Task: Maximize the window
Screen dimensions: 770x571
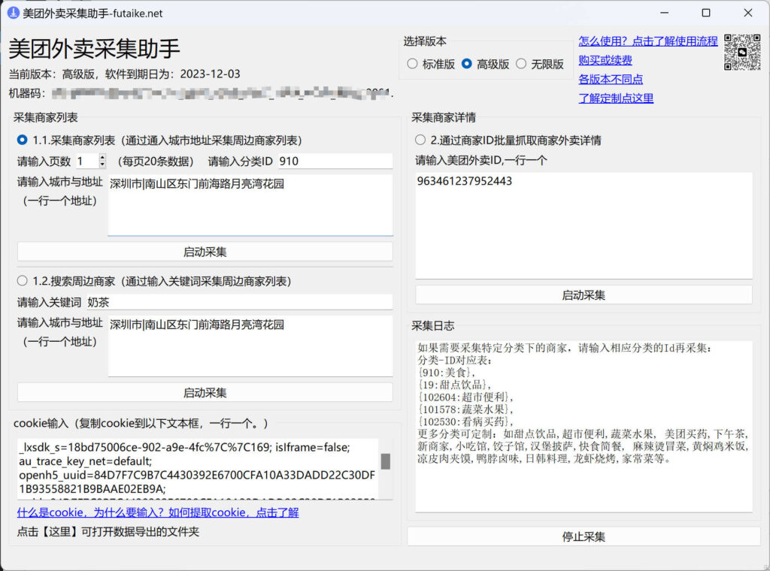Action: 705,13
